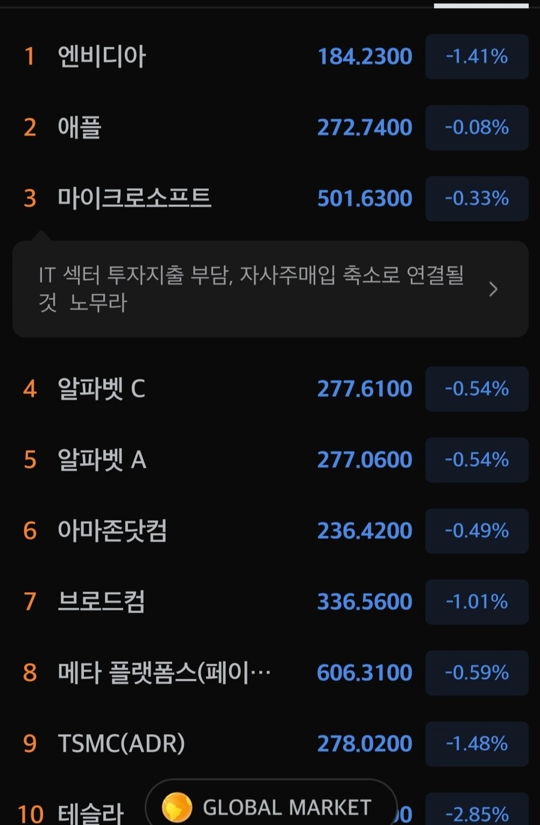Image resolution: width=540 pixels, height=825 pixels.
Task: Tap the rank indicator 9 next to TSMC(ADR)
Action: [x=30, y=744]
